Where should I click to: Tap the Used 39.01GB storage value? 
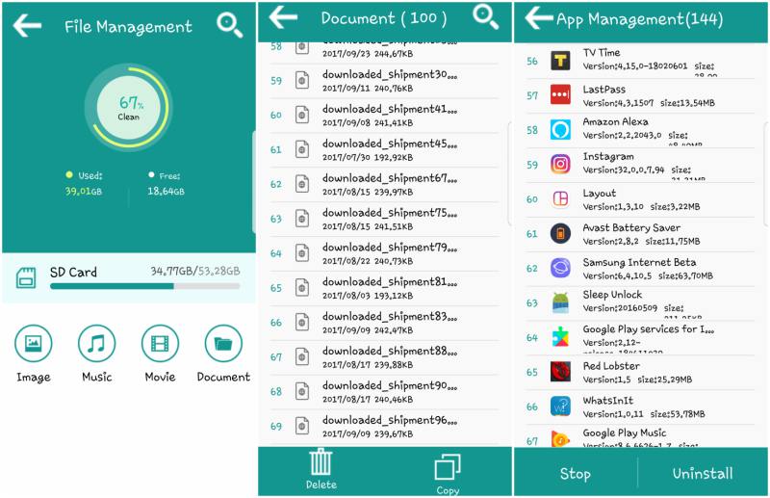click(x=84, y=192)
